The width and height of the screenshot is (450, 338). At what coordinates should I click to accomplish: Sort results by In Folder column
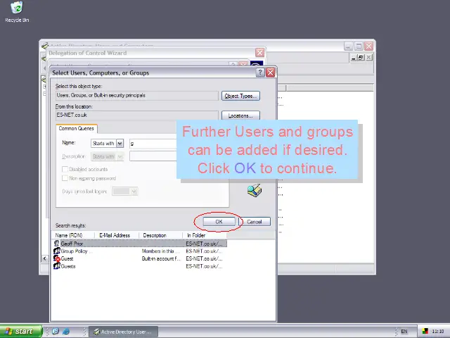tap(204, 235)
